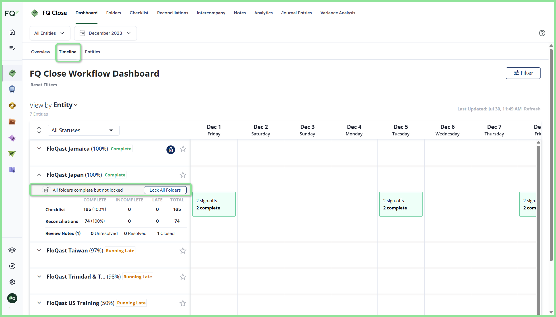Open the Dec 5 sign-offs card
This screenshot has height=317, width=556.
401,204
